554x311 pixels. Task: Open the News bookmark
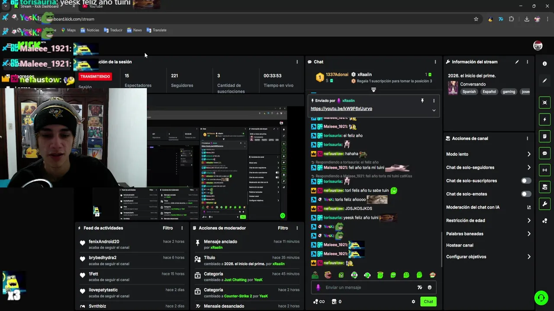pos(134,30)
